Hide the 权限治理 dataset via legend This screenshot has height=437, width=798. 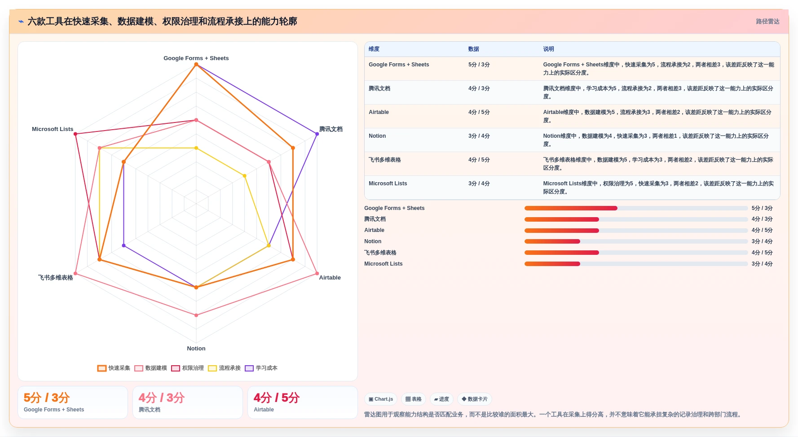(x=188, y=368)
